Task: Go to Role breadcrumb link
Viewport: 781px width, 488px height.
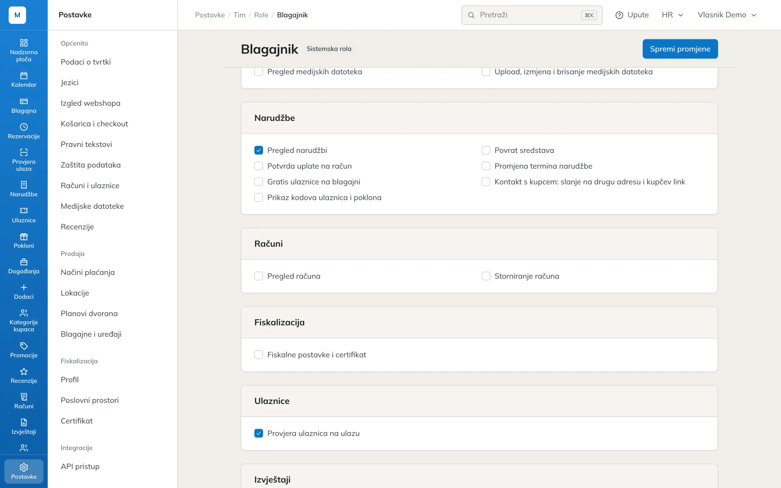Action: pos(261,15)
